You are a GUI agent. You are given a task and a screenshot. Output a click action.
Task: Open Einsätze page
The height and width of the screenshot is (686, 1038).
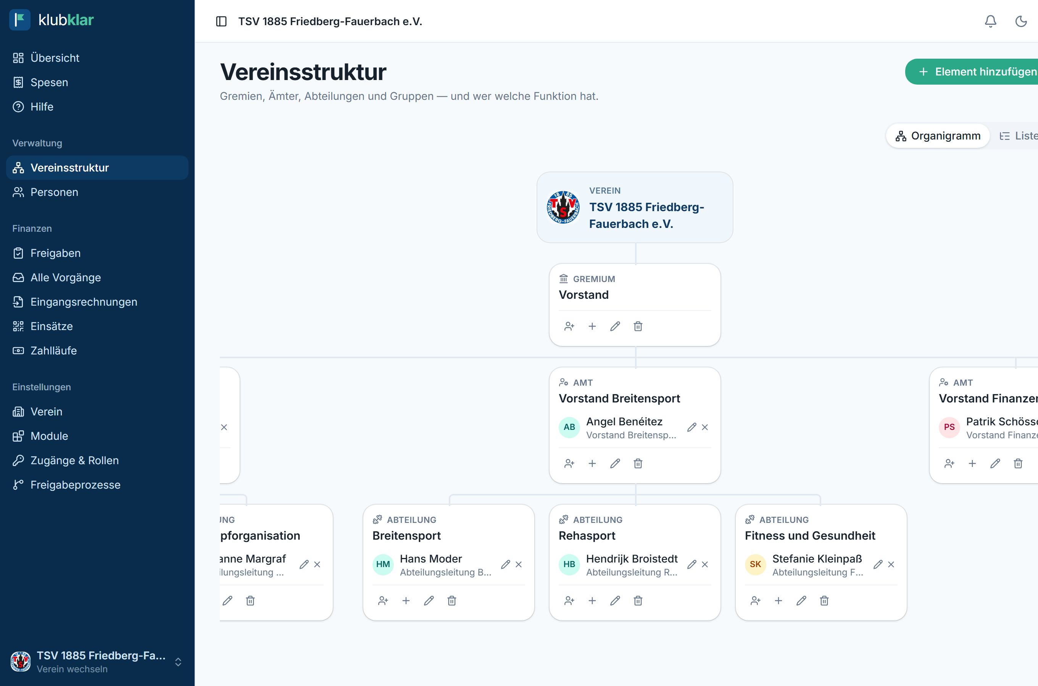(x=97, y=326)
